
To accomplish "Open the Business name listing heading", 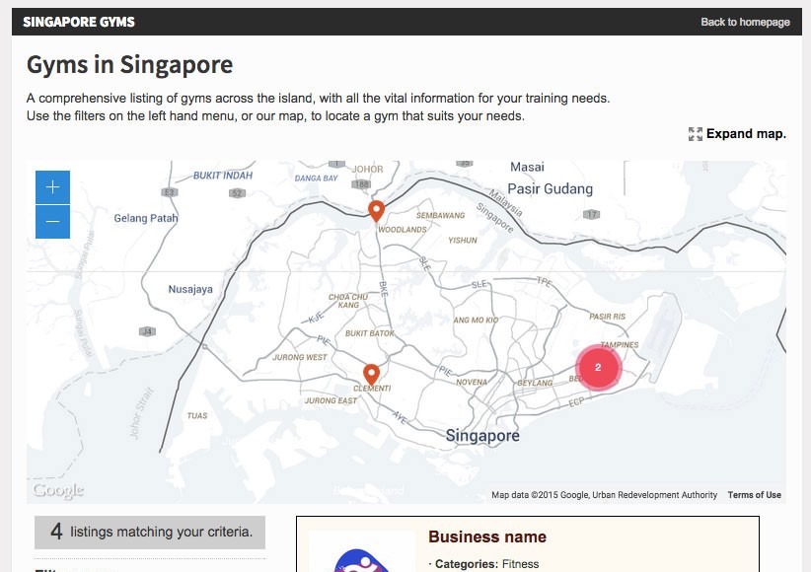I will point(487,536).
